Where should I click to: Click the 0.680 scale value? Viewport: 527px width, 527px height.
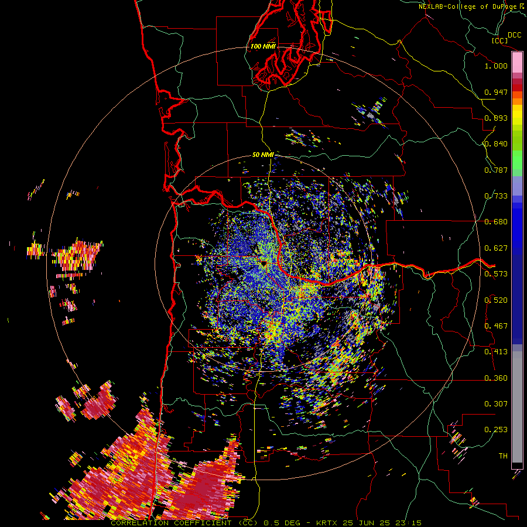click(x=496, y=222)
